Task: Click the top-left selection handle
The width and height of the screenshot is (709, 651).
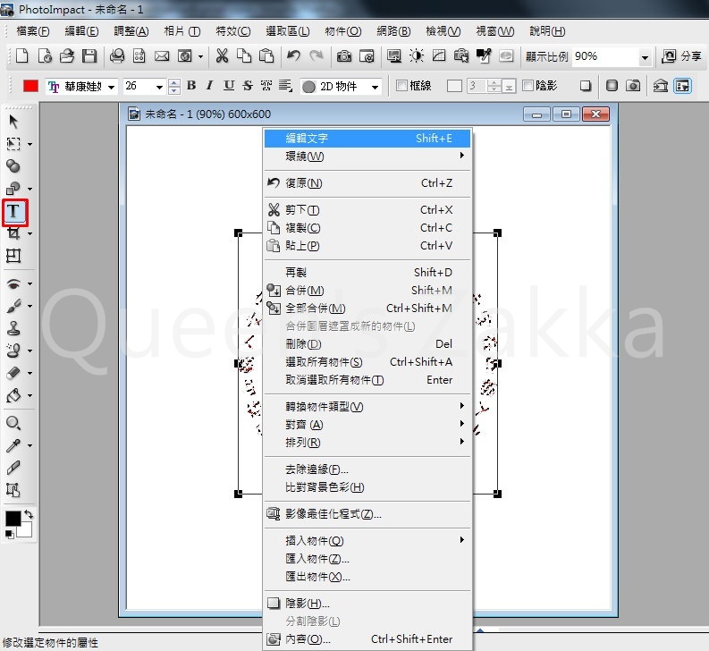Action: [x=239, y=233]
